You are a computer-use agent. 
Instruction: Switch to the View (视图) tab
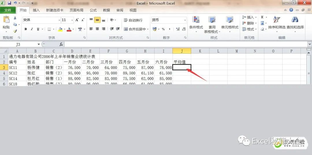(x=133, y=10)
